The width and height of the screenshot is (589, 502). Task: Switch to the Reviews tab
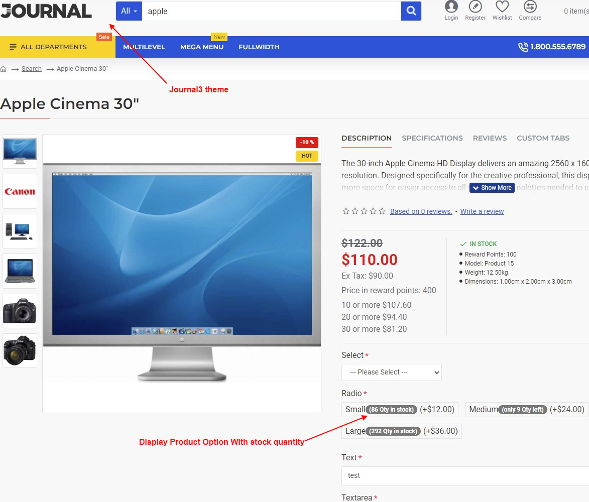pyautogui.click(x=490, y=138)
